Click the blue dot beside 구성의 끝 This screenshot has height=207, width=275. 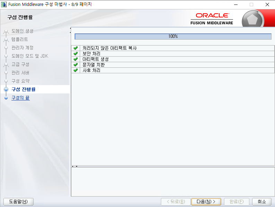[x=6, y=98]
